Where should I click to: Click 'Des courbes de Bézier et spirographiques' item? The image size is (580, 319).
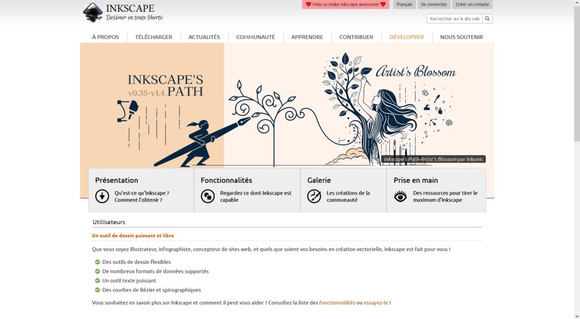pos(152,290)
